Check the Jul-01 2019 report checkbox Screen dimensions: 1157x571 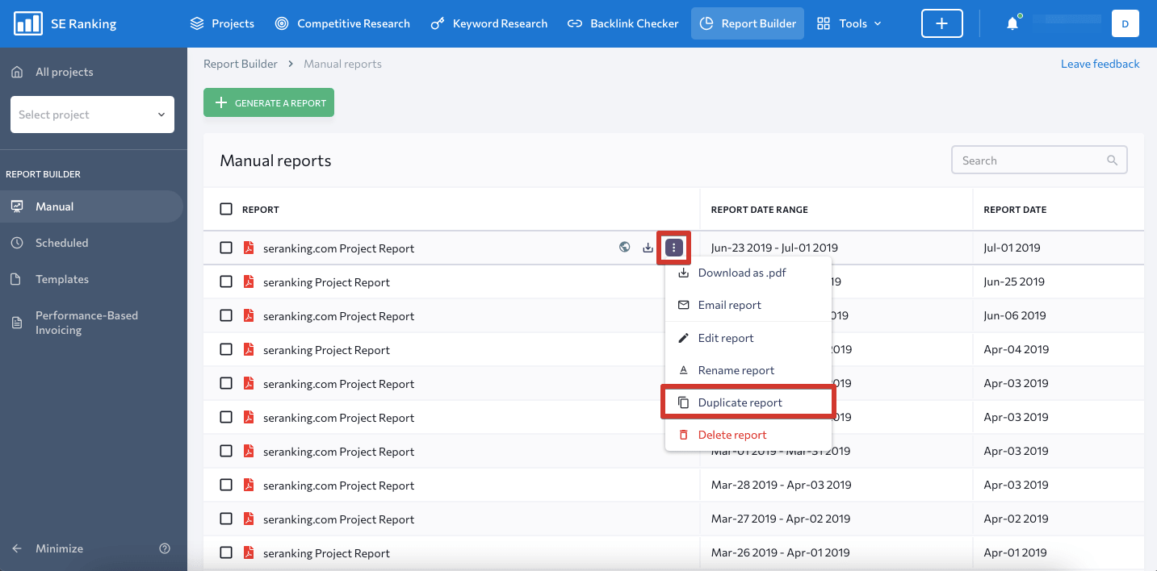coord(226,248)
